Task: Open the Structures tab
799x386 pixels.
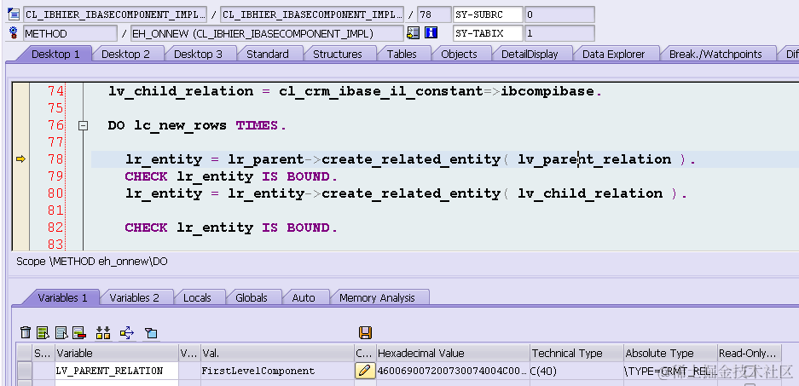Action: pos(338,54)
